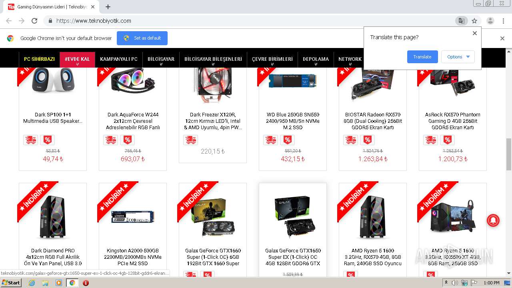
Task: Select KAMPANYALI PC menu item
Action: [119, 59]
